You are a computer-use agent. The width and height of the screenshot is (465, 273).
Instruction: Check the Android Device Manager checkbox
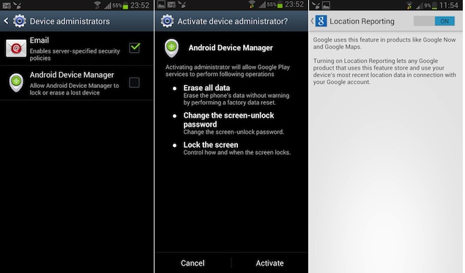click(134, 83)
